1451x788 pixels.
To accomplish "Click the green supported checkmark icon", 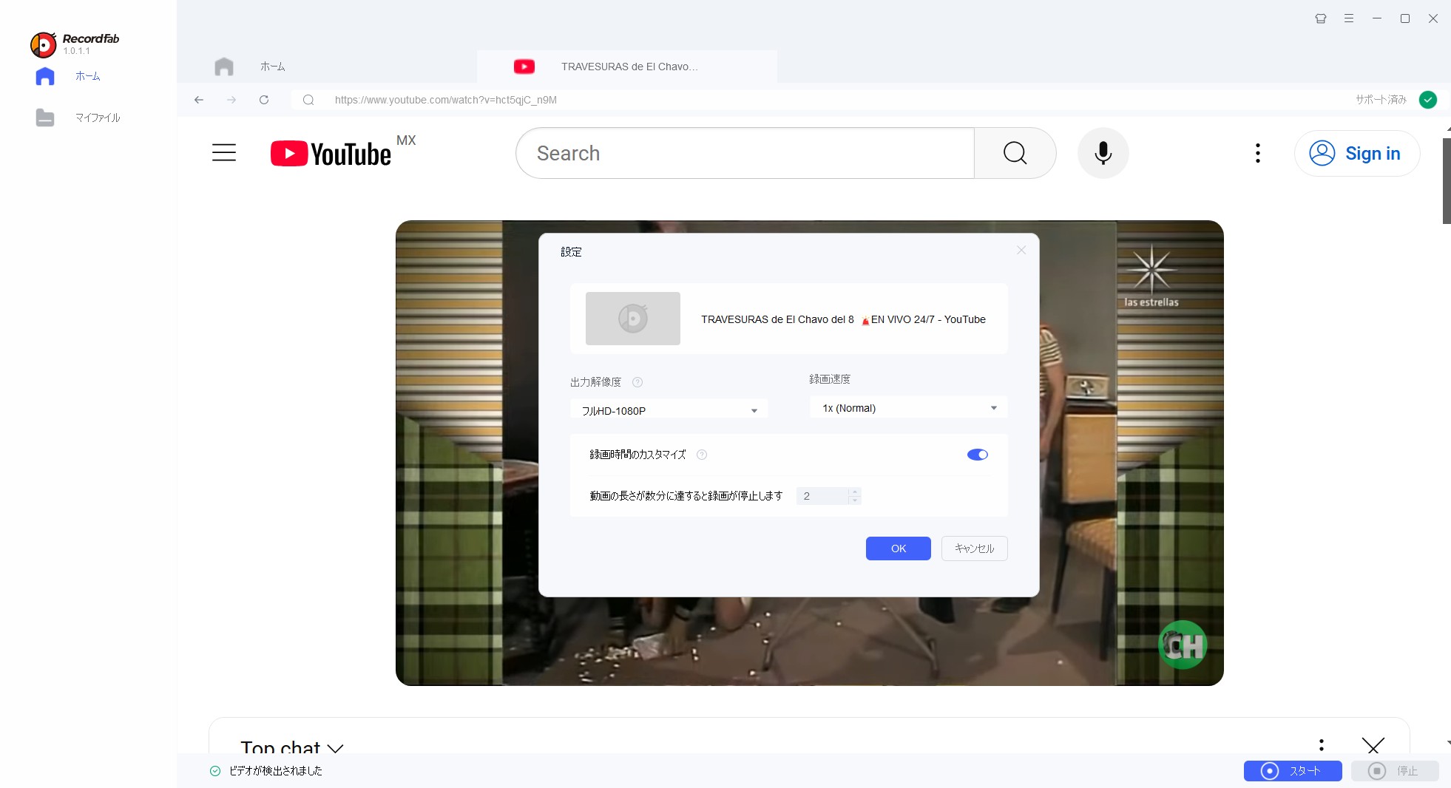I will tap(1428, 100).
